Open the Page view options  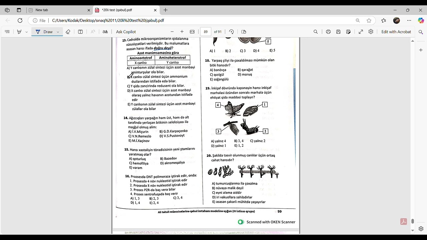pyautogui.click(x=244, y=32)
